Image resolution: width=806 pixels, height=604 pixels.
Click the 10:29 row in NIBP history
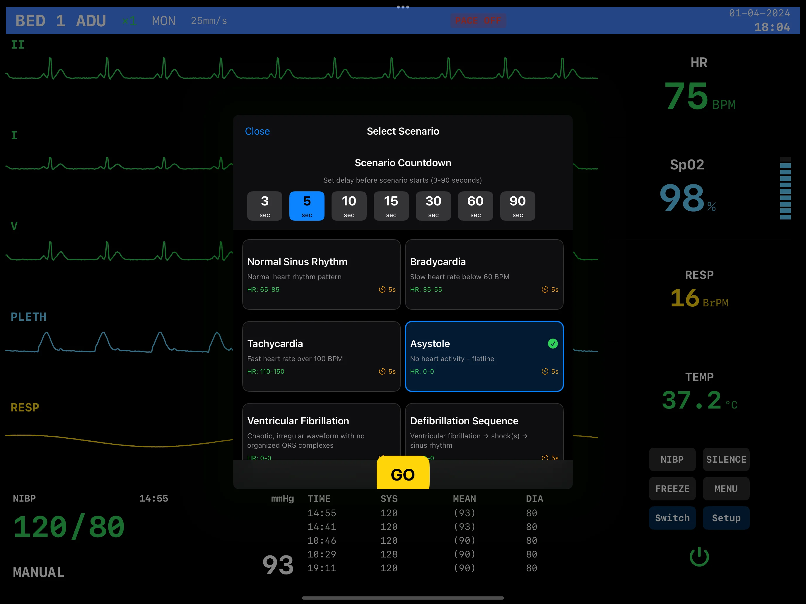(423, 554)
